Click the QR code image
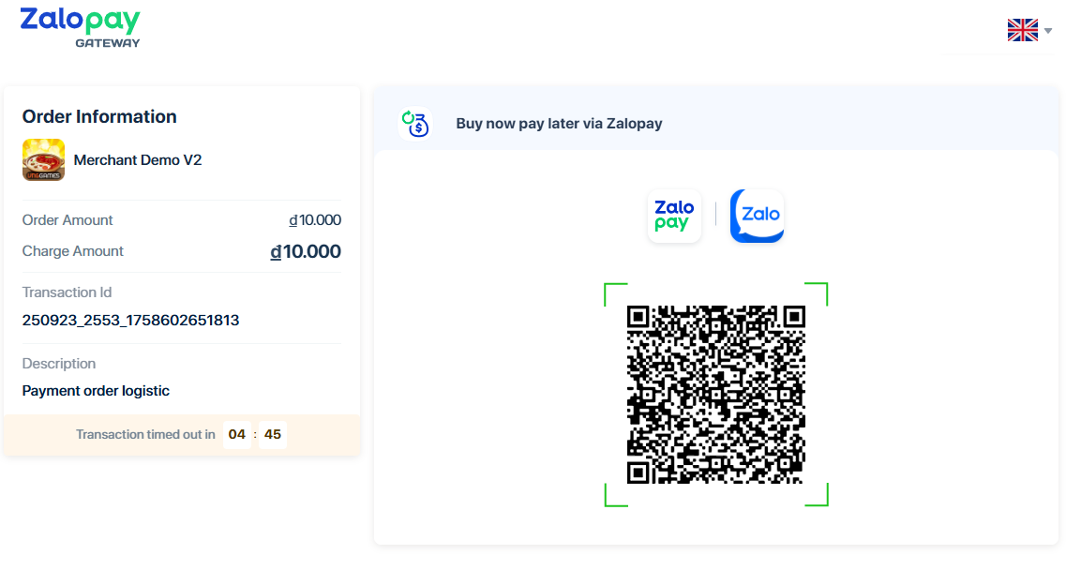The width and height of the screenshot is (1066, 570). tap(715, 394)
